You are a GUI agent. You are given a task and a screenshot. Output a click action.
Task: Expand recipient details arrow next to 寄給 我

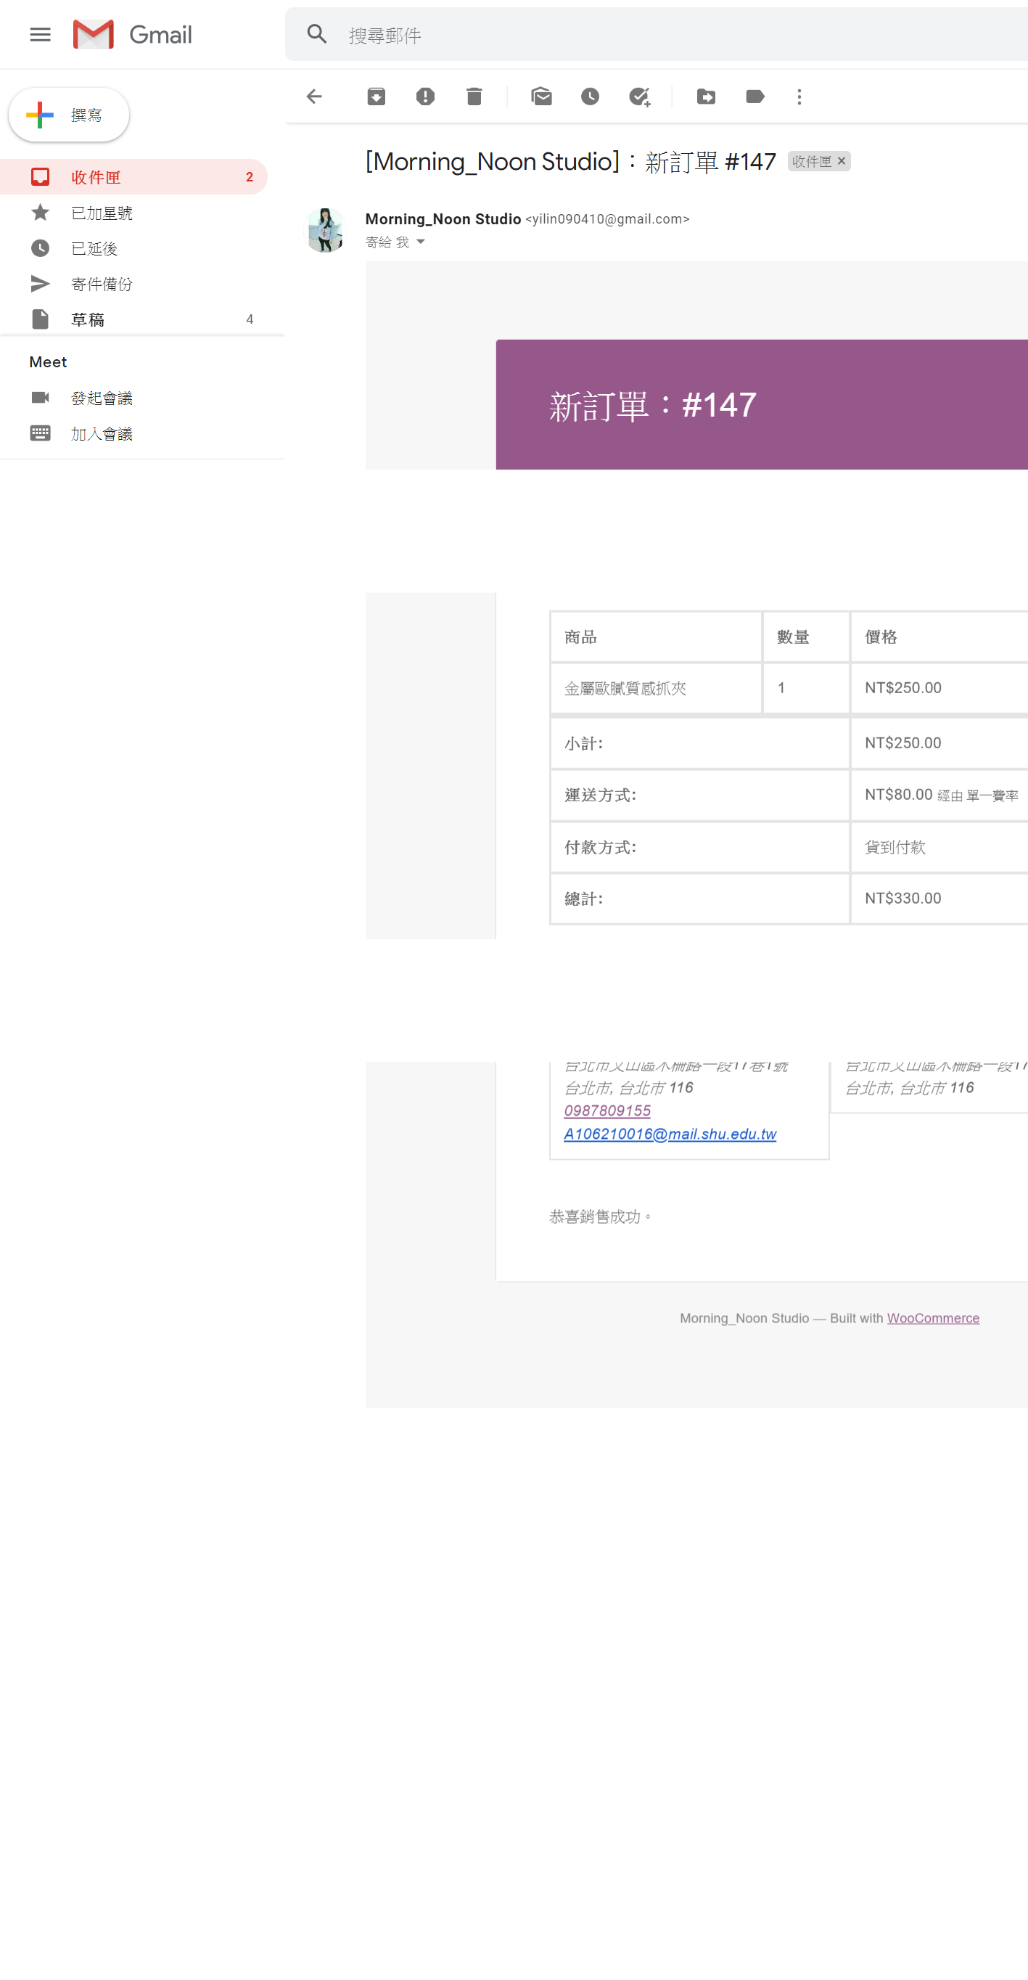pos(420,242)
